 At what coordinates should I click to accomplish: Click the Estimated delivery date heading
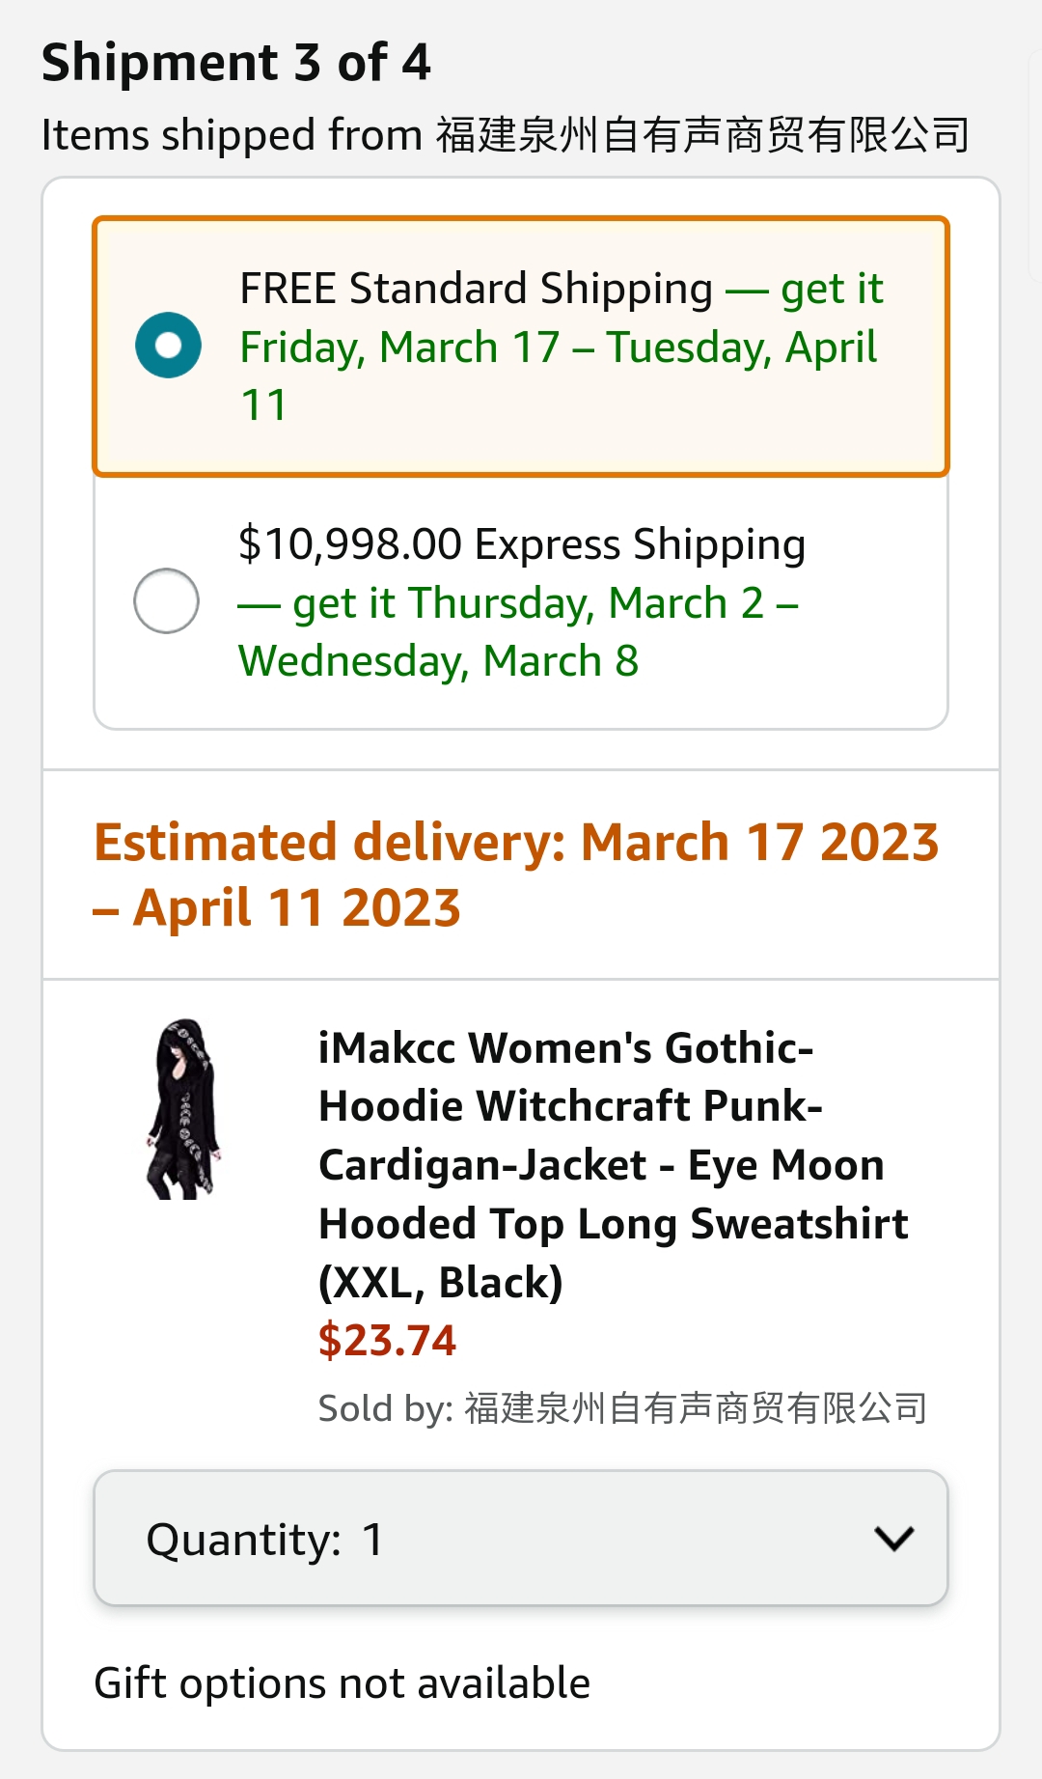click(515, 843)
